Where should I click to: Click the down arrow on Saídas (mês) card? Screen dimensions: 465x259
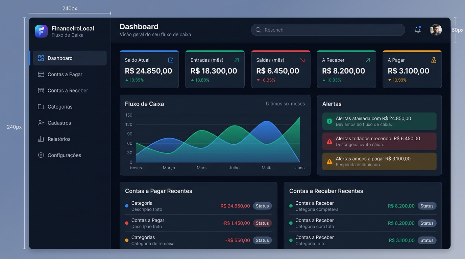click(302, 60)
